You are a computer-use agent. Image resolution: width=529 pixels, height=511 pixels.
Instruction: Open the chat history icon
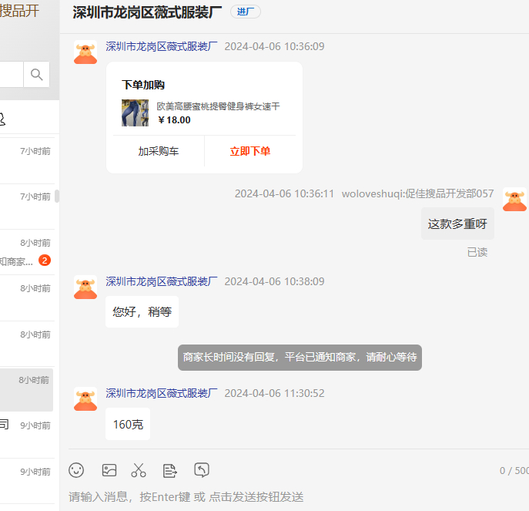[x=202, y=470]
